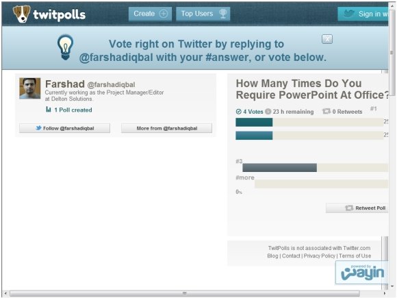The width and height of the screenshot is (397, 298).
Task: Click Farshad's profile picture
Action: point(30,88)
